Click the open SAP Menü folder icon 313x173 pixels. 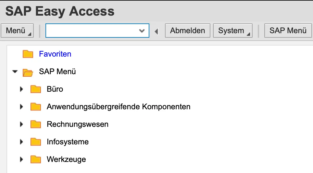28,72
